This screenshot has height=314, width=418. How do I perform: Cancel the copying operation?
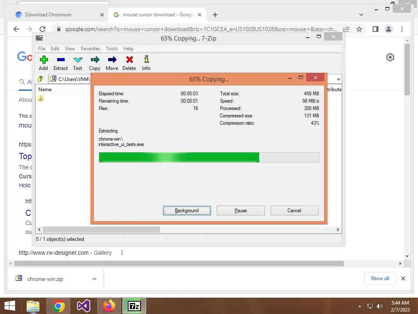(294, 211)
